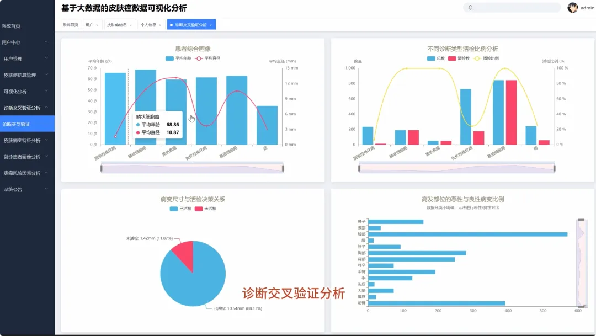The image size is (596, 336).
Task: Click the 基底细胞癌 age bar in 患者综合画像
Action: click(237, 110)
